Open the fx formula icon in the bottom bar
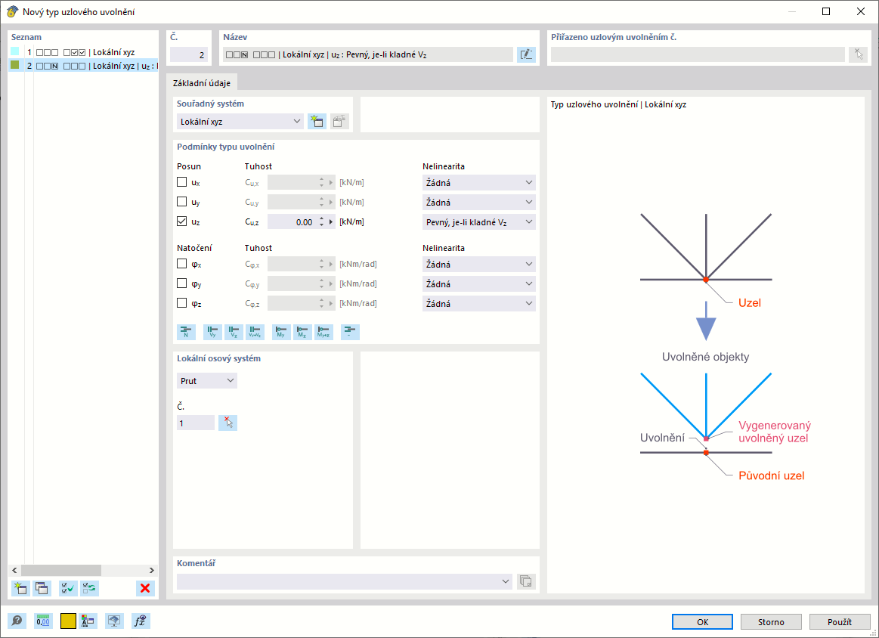The image size is (879, 638). click(x=141, y=621)
